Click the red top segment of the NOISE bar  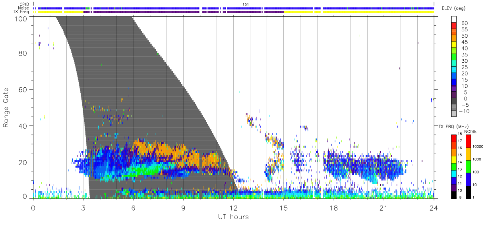click(468, 141)
